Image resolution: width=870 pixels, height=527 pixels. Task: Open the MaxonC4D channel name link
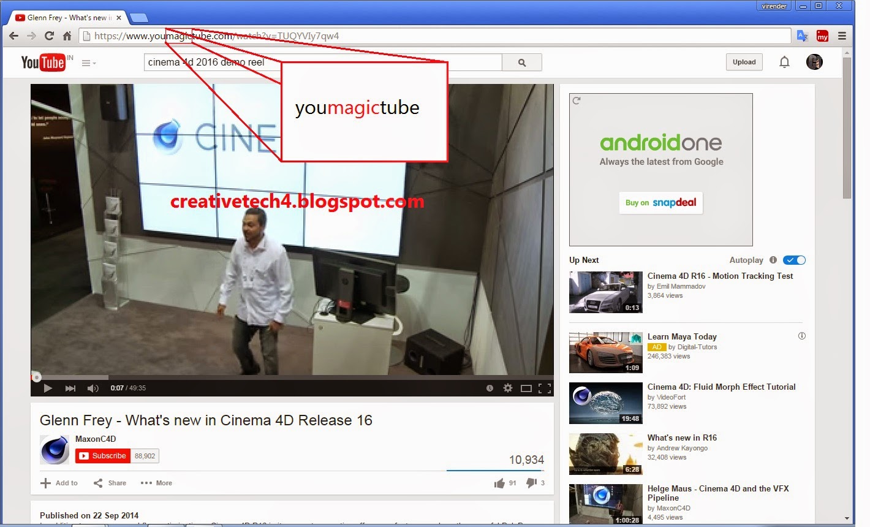(x=96, y=439)
